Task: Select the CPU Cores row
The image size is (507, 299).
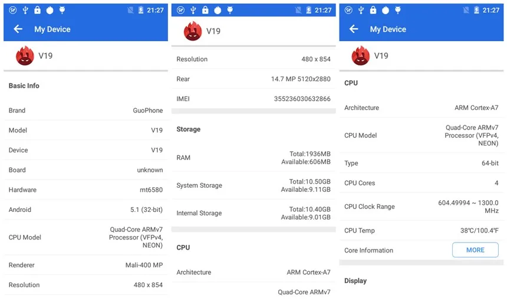Action: (x=422, y=183)
